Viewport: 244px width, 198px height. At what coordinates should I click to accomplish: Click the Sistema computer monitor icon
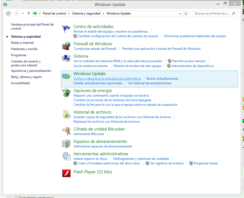click(66, 58)
